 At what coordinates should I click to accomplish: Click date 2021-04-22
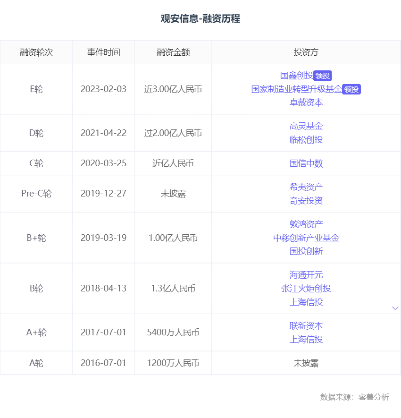[104, 133]
